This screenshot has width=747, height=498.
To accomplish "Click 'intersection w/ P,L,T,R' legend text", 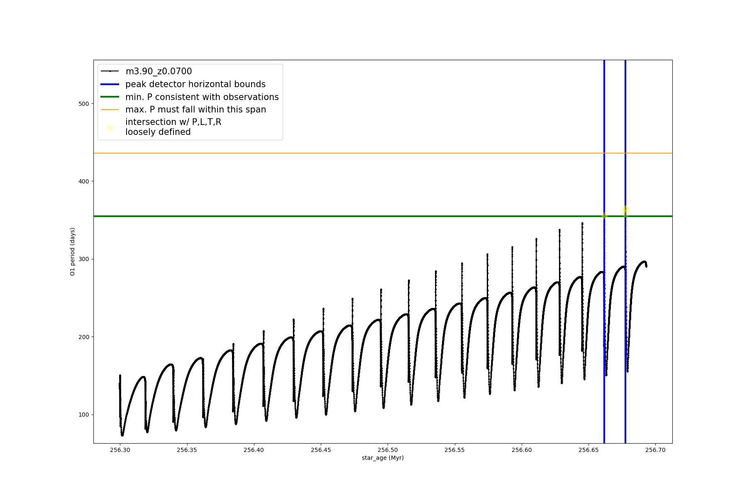I will coord(173,122).
